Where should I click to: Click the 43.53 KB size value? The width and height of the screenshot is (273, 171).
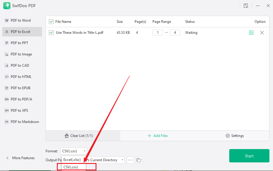click(123, 33)
